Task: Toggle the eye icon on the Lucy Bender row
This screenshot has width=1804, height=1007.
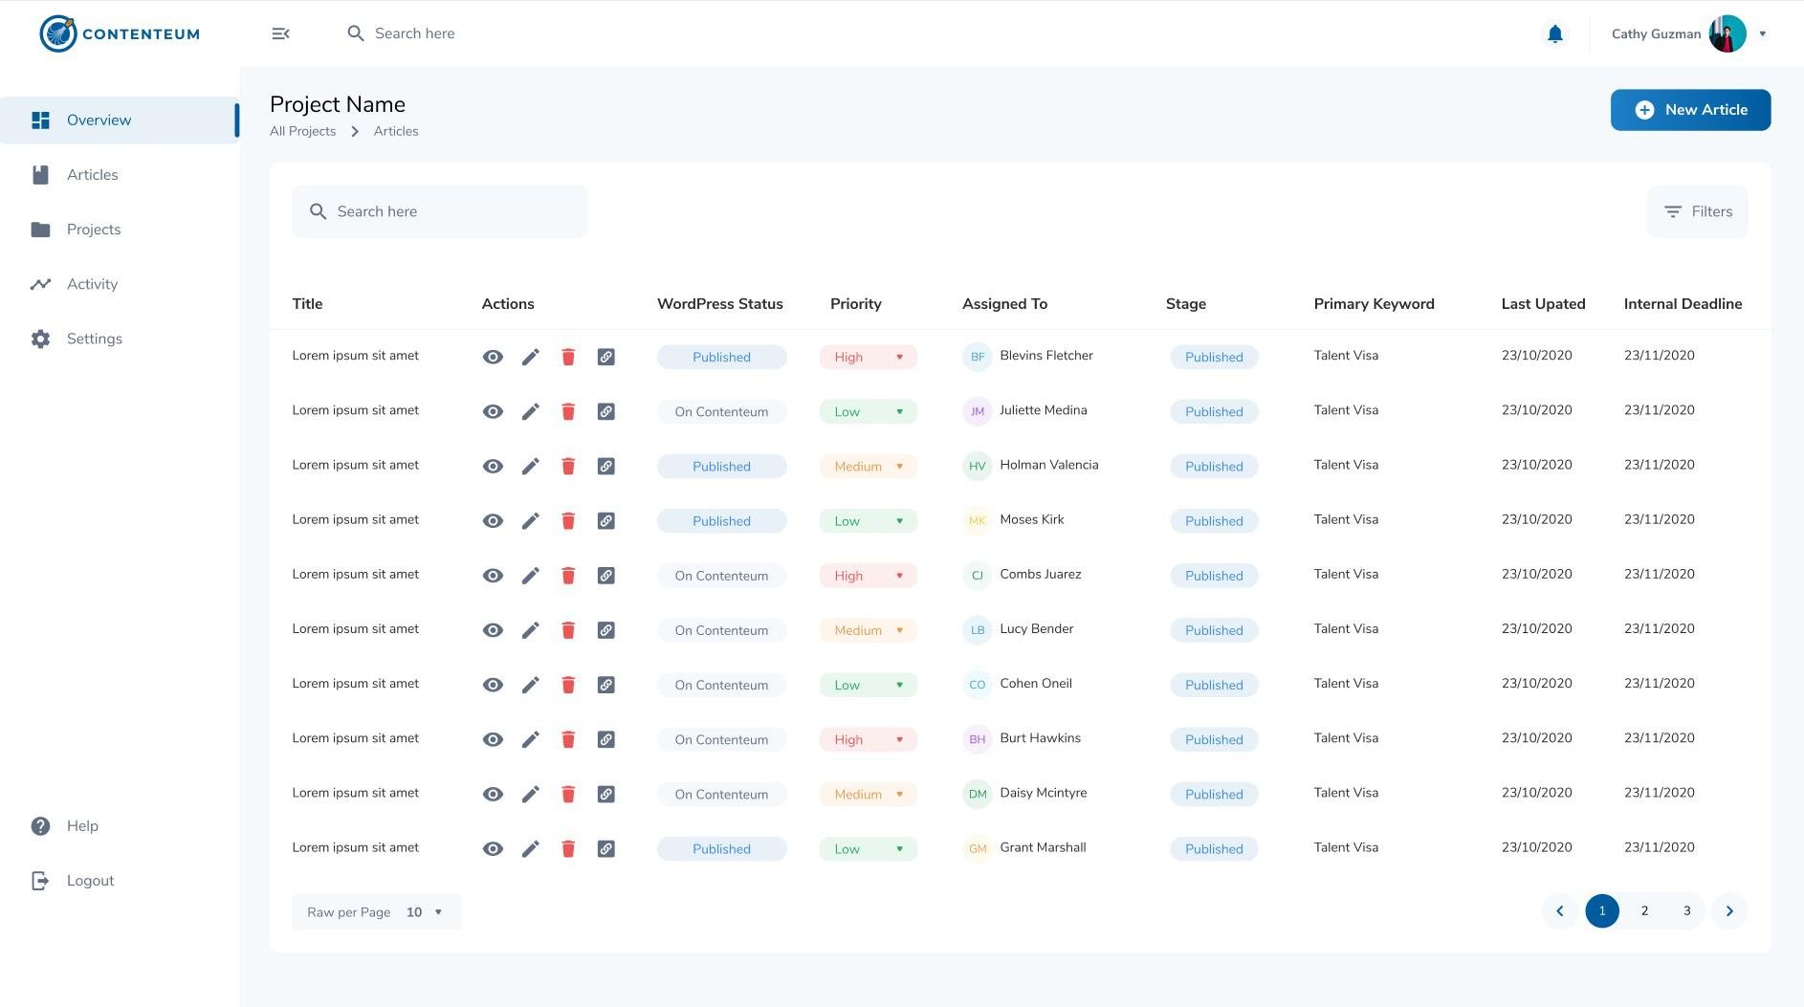Action: tap(493, 630)
